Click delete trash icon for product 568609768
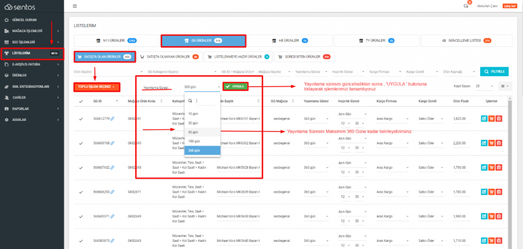 [x=499, y=143]
